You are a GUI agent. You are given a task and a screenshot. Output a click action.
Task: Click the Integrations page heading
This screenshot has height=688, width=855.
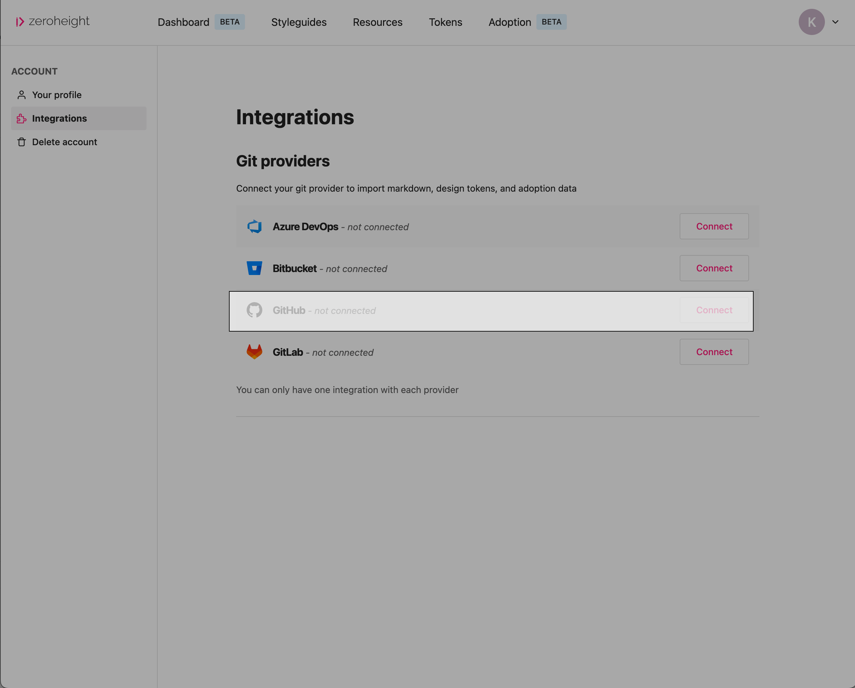295,117
